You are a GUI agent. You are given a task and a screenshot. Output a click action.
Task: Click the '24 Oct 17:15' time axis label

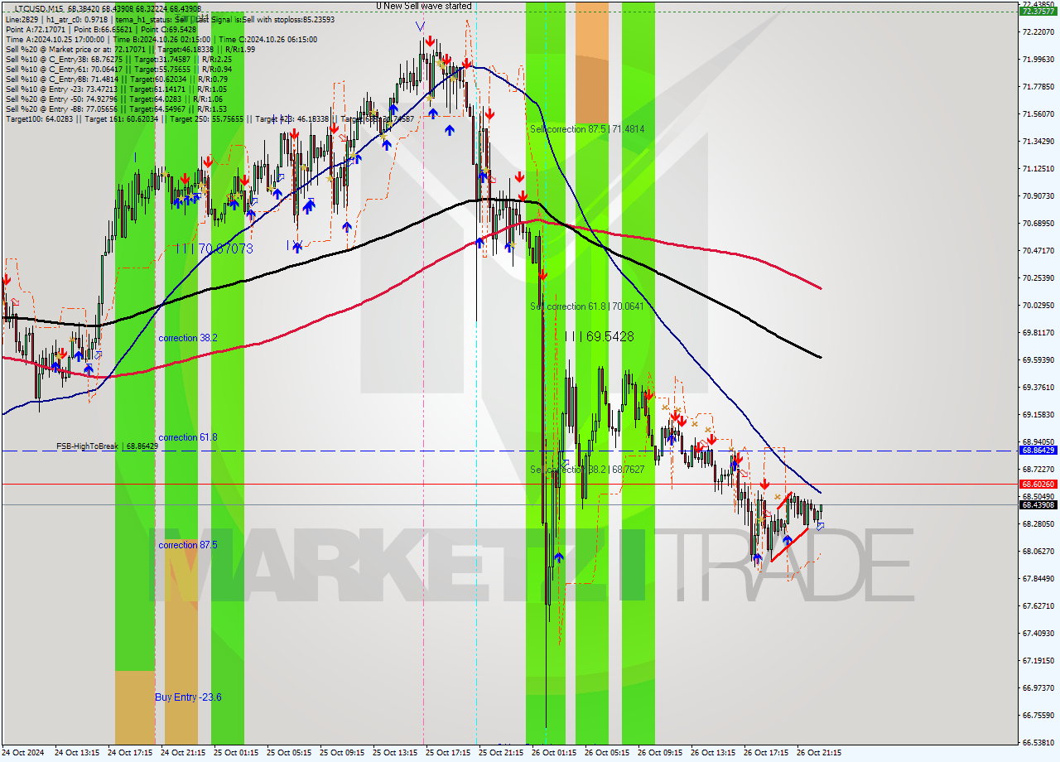[130, 753]
